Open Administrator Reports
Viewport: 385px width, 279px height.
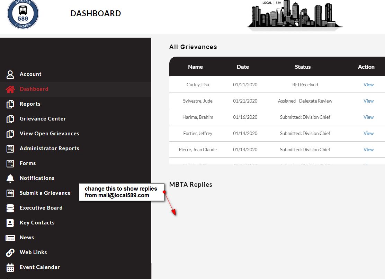(x=50, y=148)
